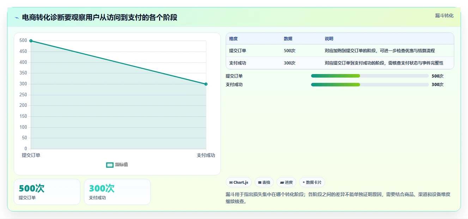Click the 300次 cell in the table
Image resolution: width=468 pixels, height=219 pixels.
(290, 63)
